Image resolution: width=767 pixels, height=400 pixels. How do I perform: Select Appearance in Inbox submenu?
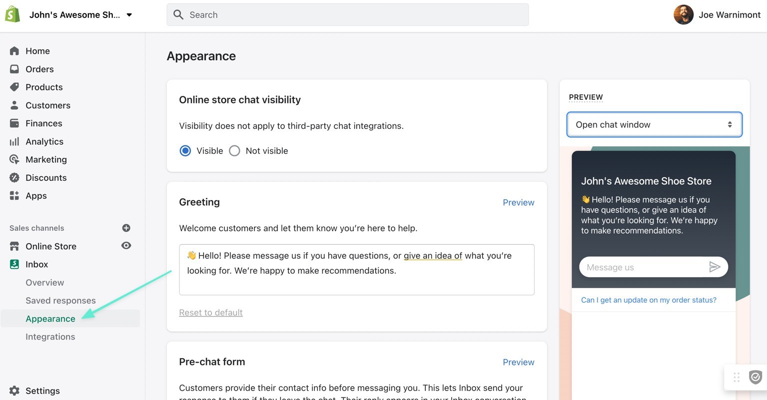[50, 319]
